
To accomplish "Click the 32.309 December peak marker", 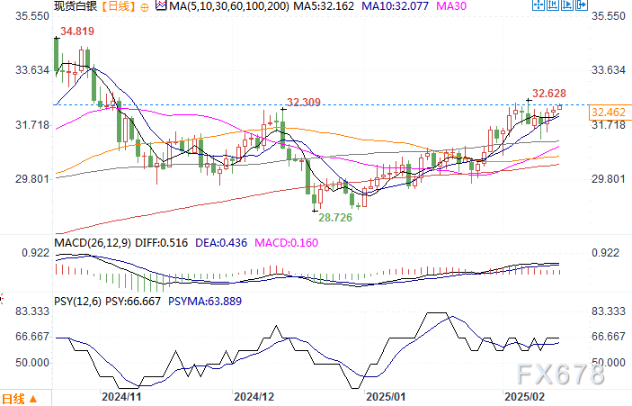I will tap(306, 102).
